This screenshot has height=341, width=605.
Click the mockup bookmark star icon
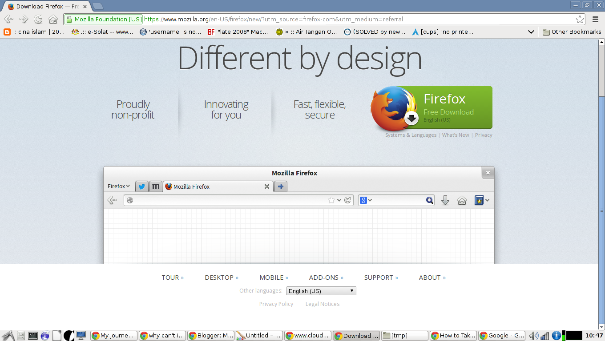click(331, 200)
